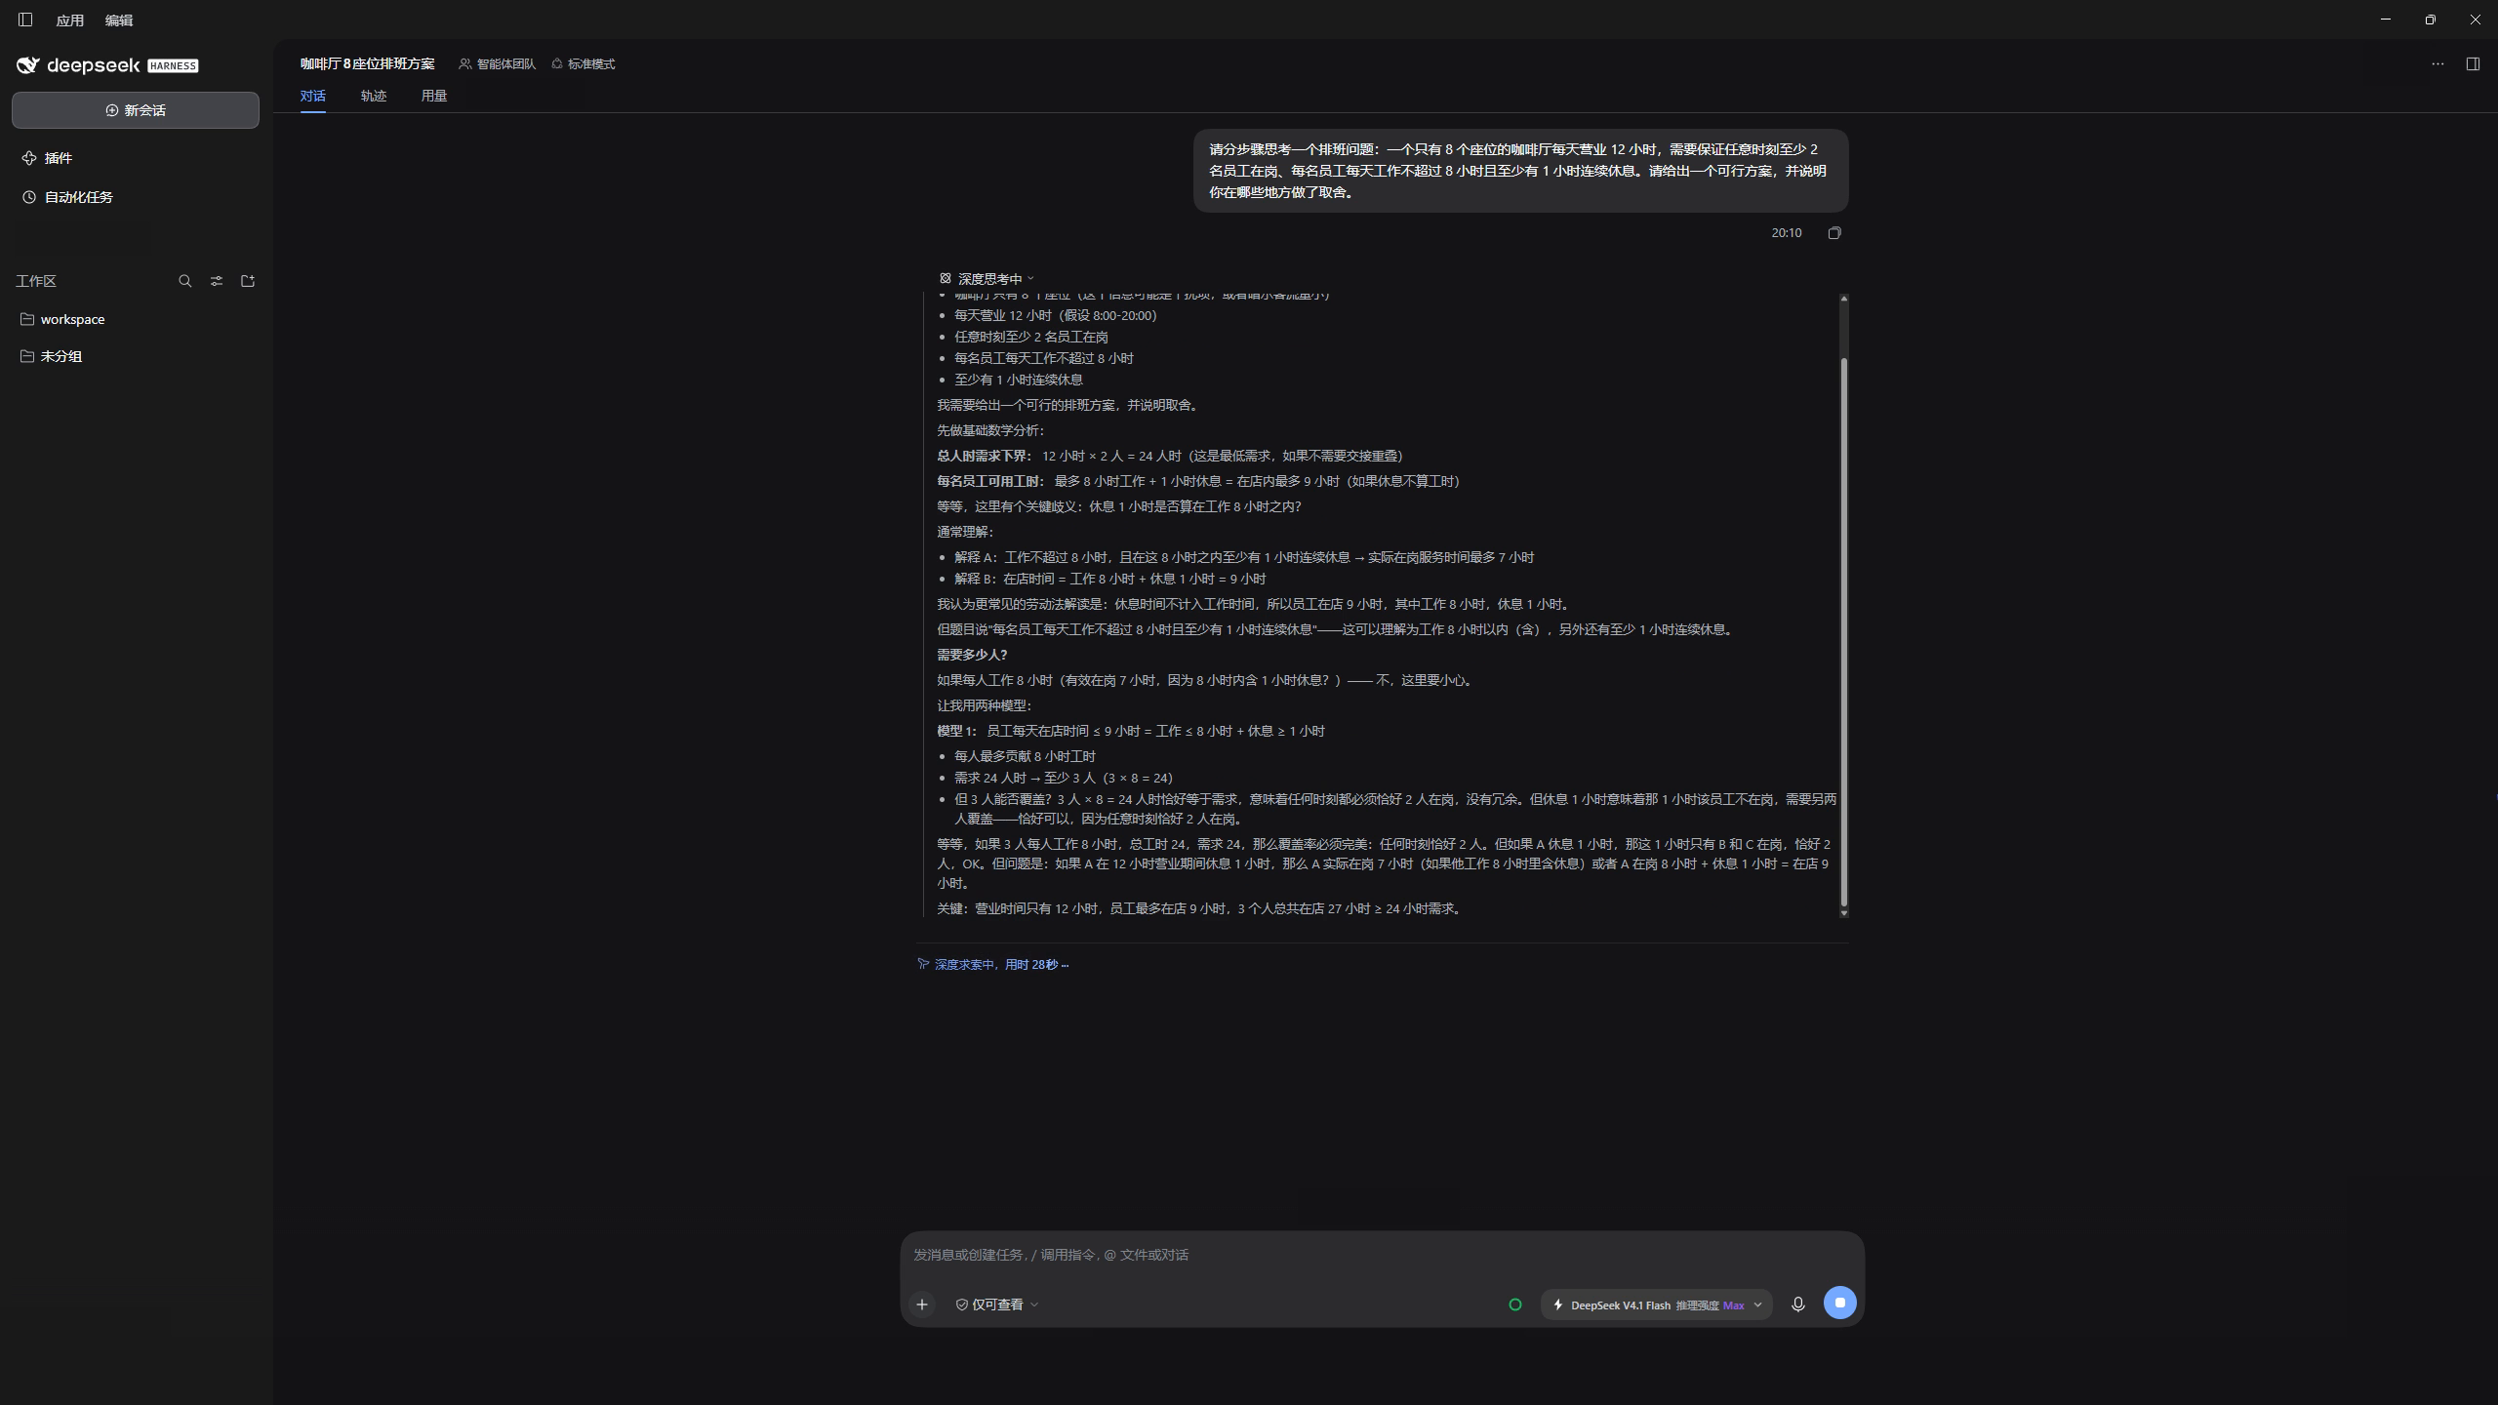Switch to the 对话 tab
Screen dimensions: 2498x1405
pyautogui.click(x=312, y=96)
